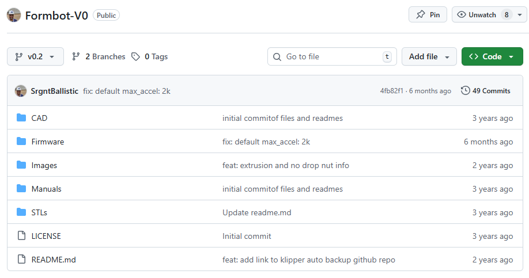Open the Add file dropdown
The height and width of the screenshot is (278, 529).
pyautogui.click(x=429, y=56)
